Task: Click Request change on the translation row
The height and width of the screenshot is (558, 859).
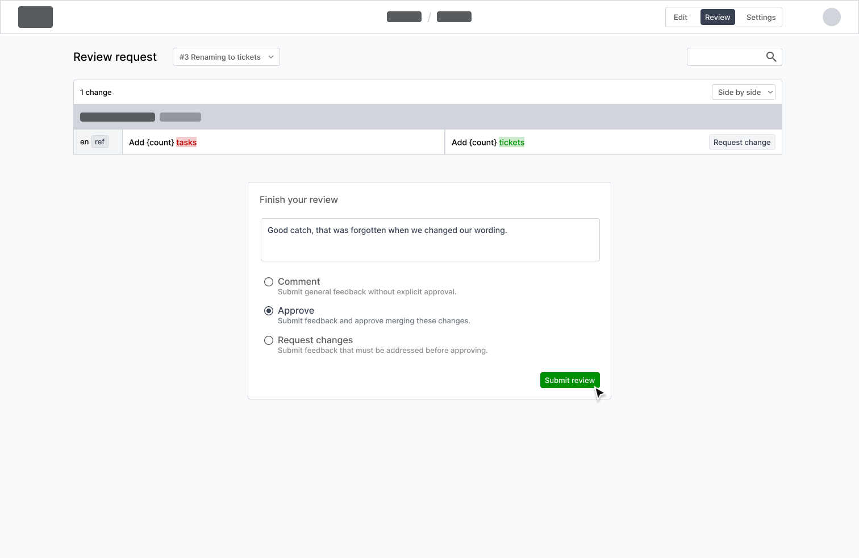Action: click(x=741, y=142)
